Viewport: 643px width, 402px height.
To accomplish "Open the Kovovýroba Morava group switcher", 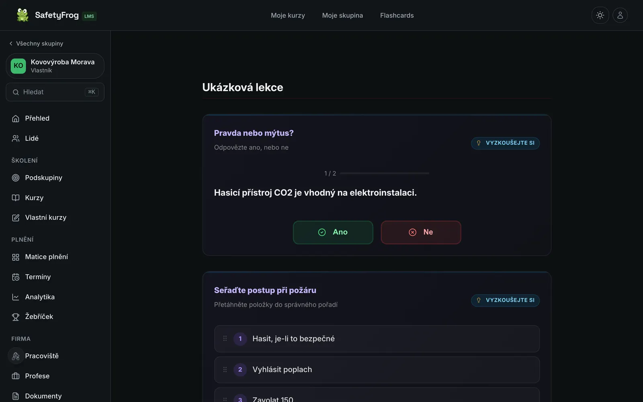I will point(55,66).
